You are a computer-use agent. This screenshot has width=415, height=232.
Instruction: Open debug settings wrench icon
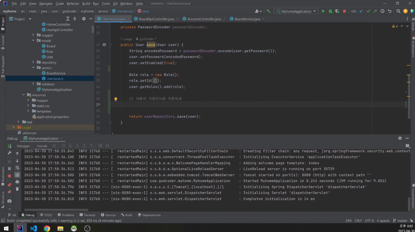(9, 153)
